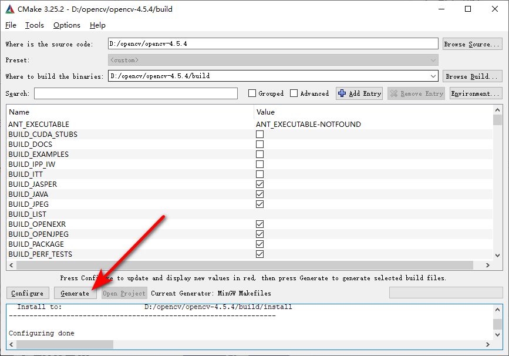This screenshot has height=356, width=509.
Task: Check the BUILD_ITT option
Action: [259, 174]
